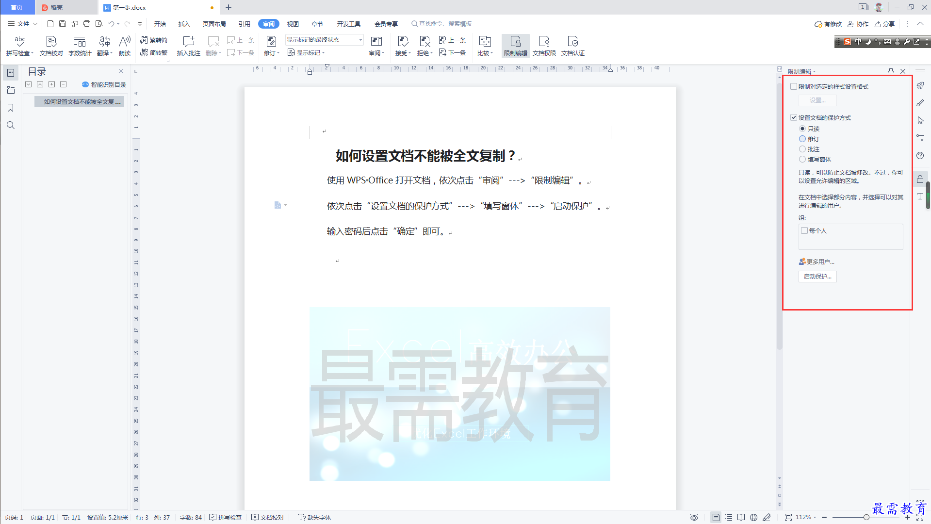Open the bookmark panel in left sidebar
The width and height of the screenshot is (931, 524).
point(10,108)
